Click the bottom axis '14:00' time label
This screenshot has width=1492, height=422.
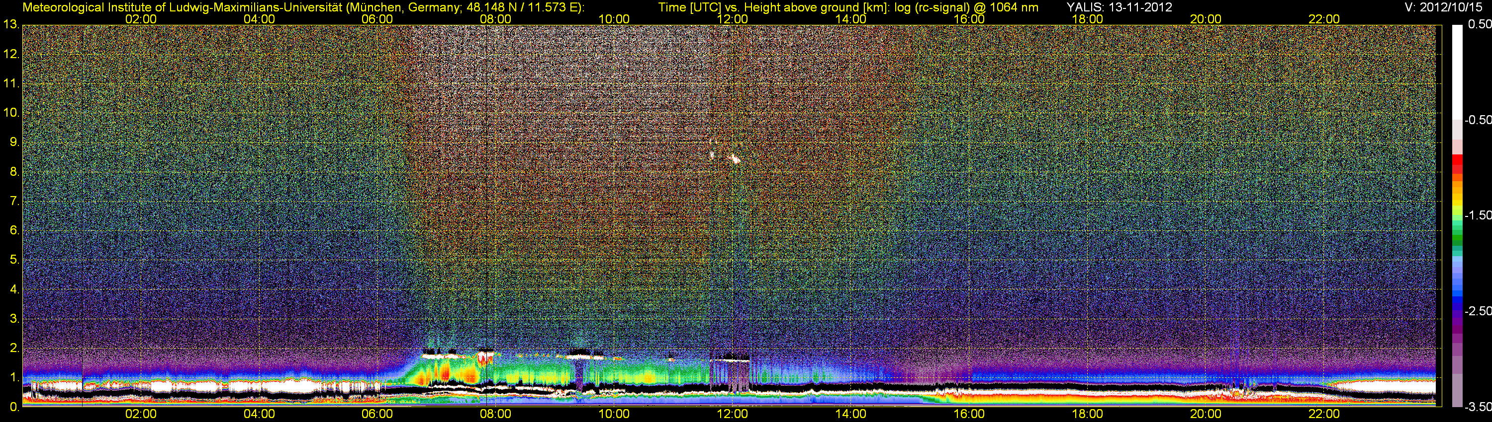coord(850,414)
